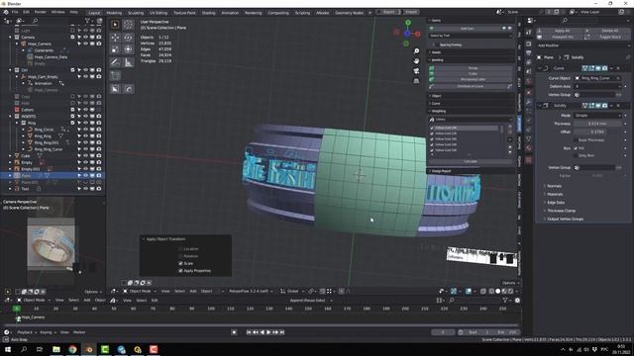The image size is (634, 356).
Task: Switch to UV Editing workspace tab
Action: (158, 13)
